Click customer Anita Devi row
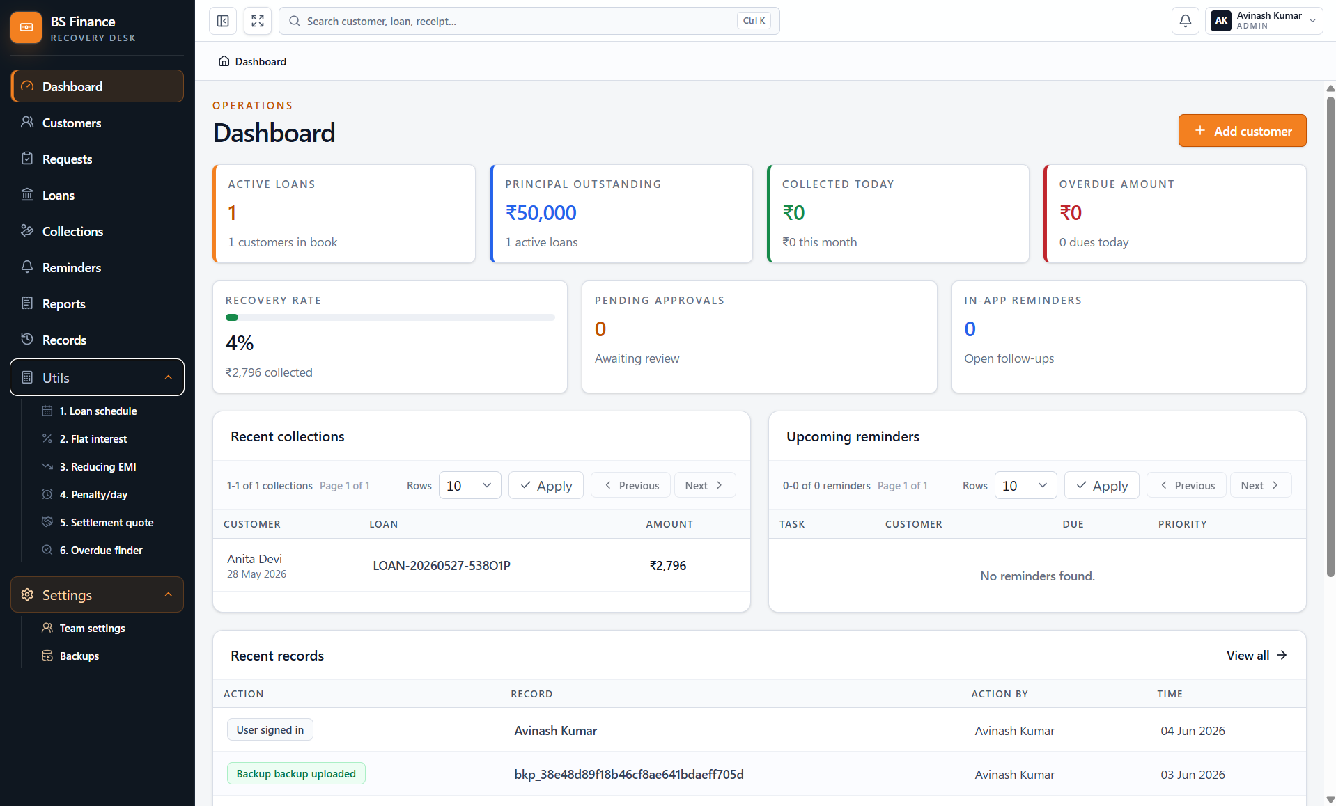1336x806 pixels. pyautogui.click(x=481, y=565)
